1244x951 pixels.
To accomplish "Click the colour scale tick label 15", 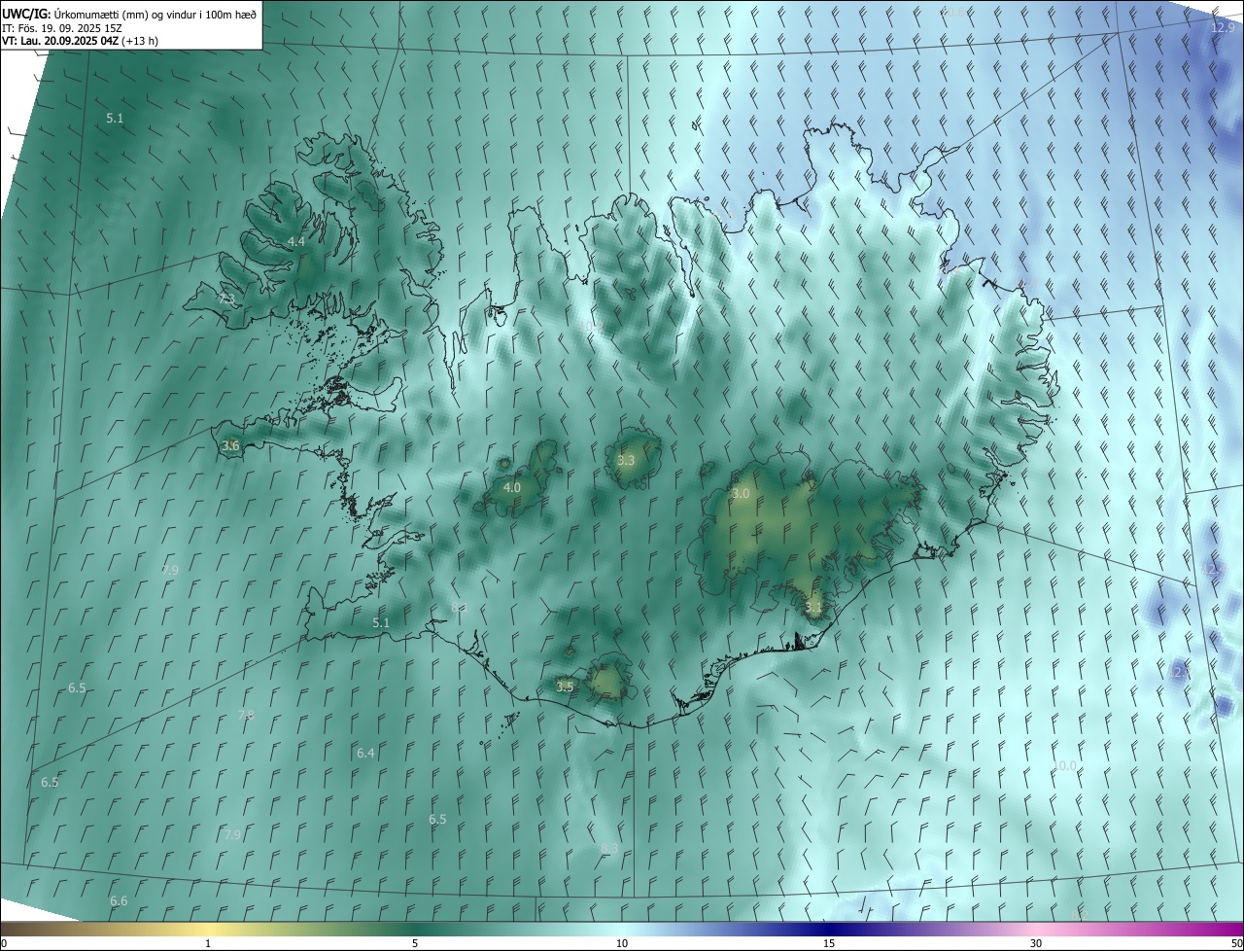I will point(829,943).
